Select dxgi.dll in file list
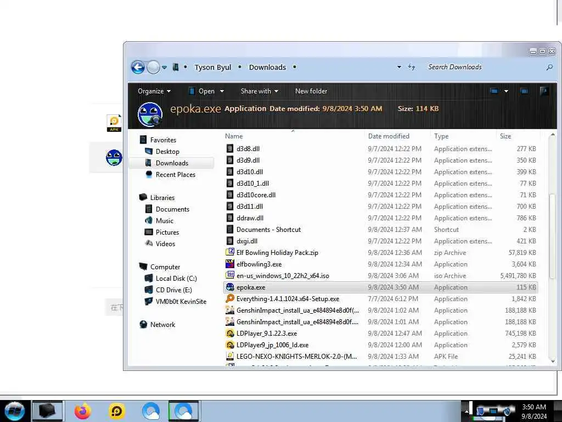Viewport: 562px width, 422px height. click(x=247, y=241)
